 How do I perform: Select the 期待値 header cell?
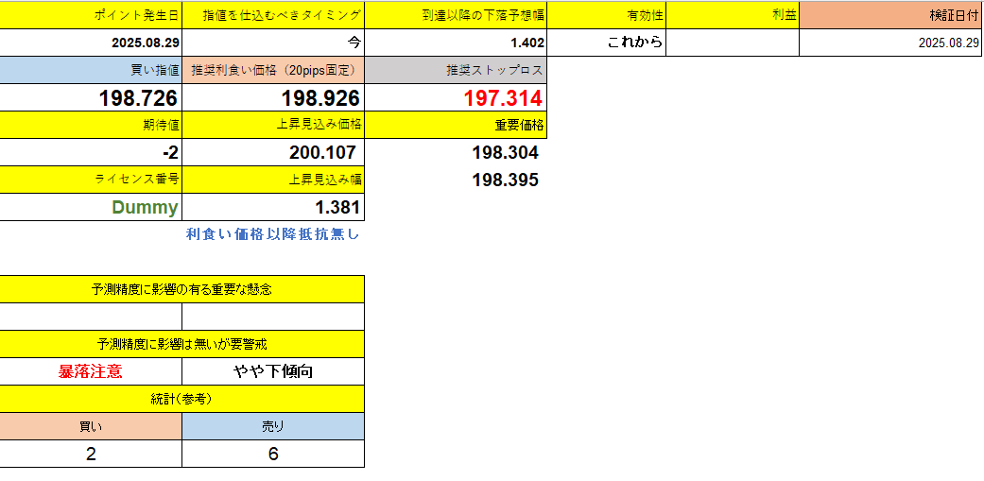[91, 125]
